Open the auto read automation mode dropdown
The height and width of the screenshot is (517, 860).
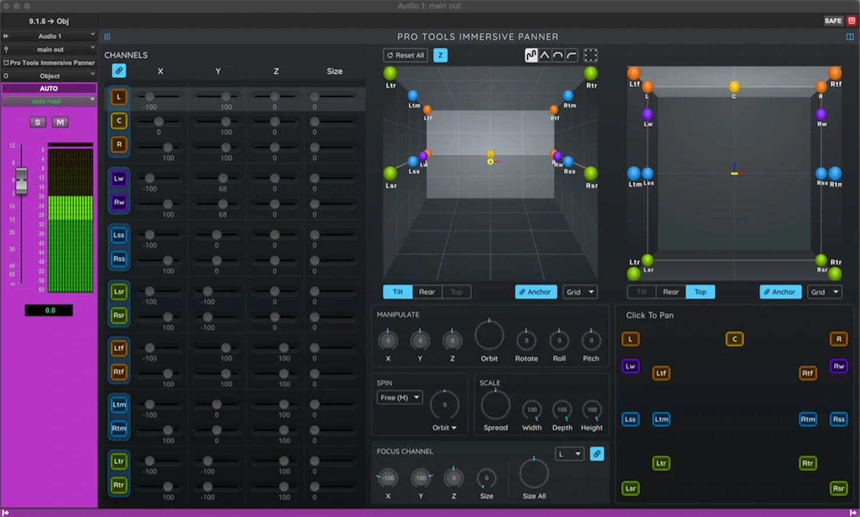49,101
